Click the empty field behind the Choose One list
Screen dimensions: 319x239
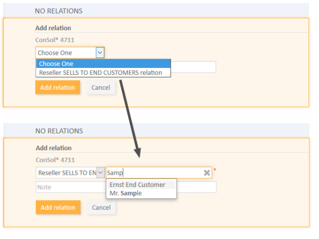point(194,67)
